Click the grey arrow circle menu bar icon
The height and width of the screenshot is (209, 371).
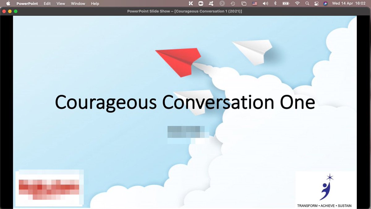tap(222, 3)
